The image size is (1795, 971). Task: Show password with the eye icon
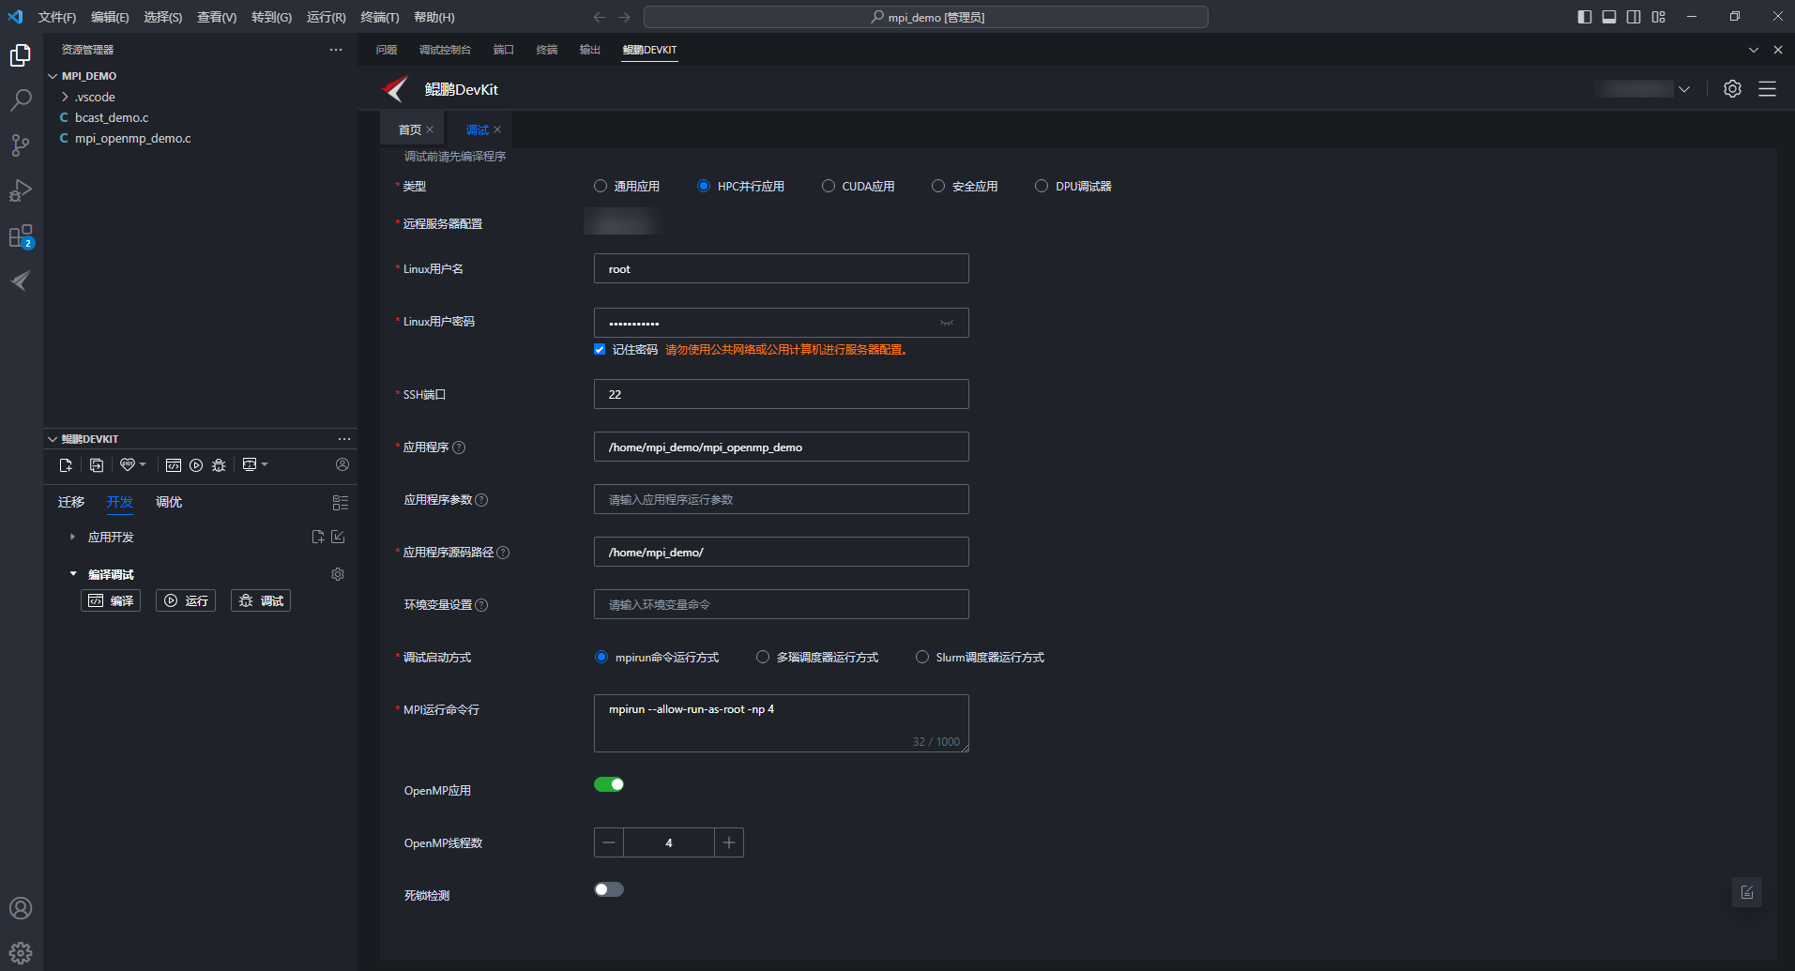point(947,323)
